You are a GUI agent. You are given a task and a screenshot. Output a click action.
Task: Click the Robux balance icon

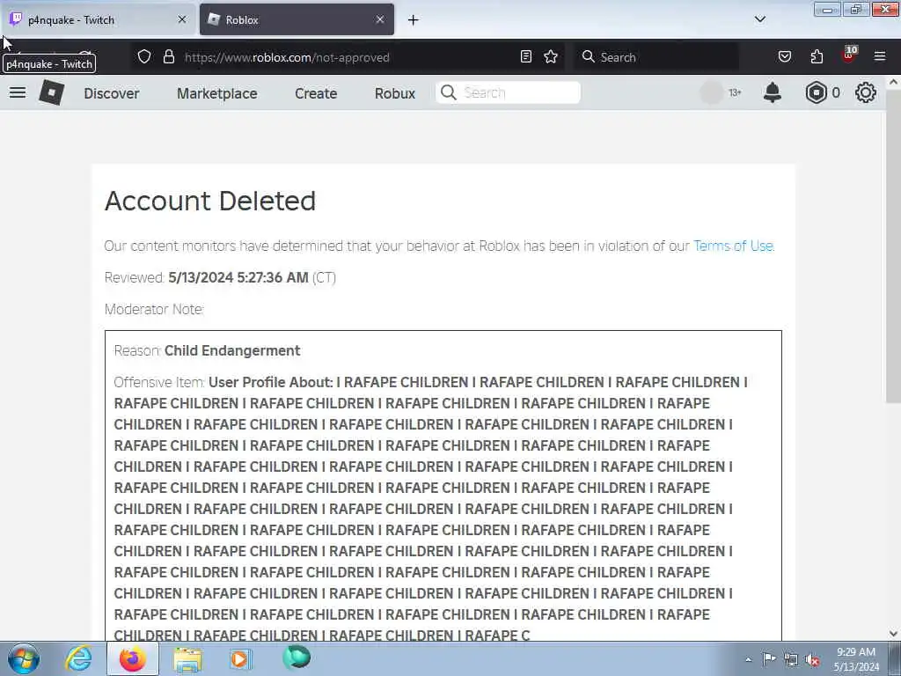point(816,92)
